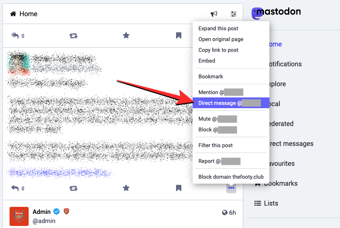Boost the top post
The width and height of the screenshot is (340, 228).
[73, 36]
